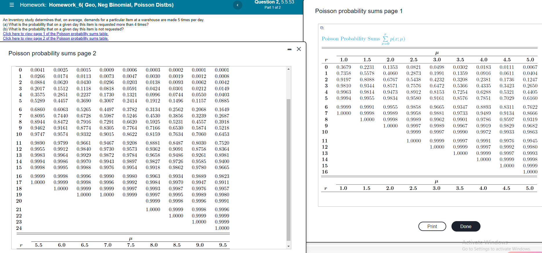Click scrollbar up arrow in page 2 table
The width and height of the screenshot is (542, 253).
click(288, 69)
